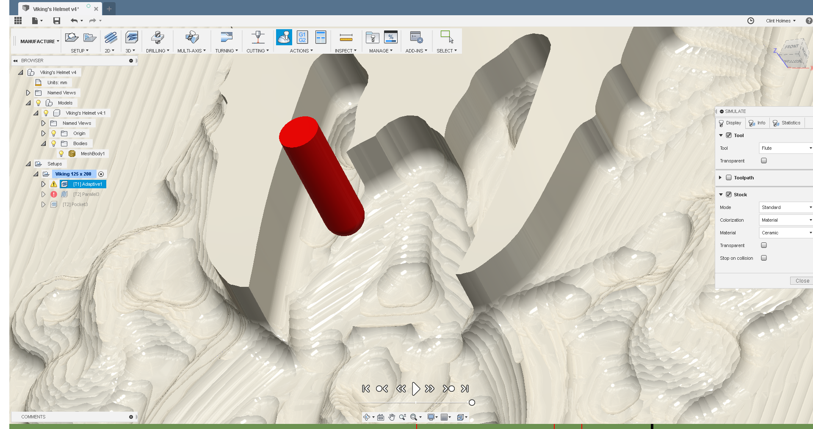Click the simulation timeline position handle
This screenshot has height=429, width=813.
472,403
